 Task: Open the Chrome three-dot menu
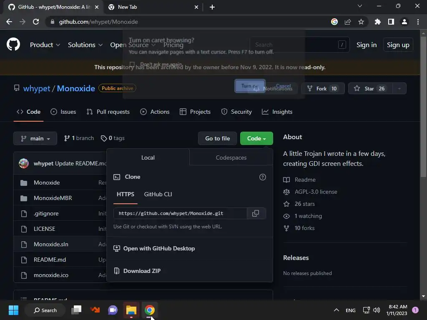pos(418,22)
